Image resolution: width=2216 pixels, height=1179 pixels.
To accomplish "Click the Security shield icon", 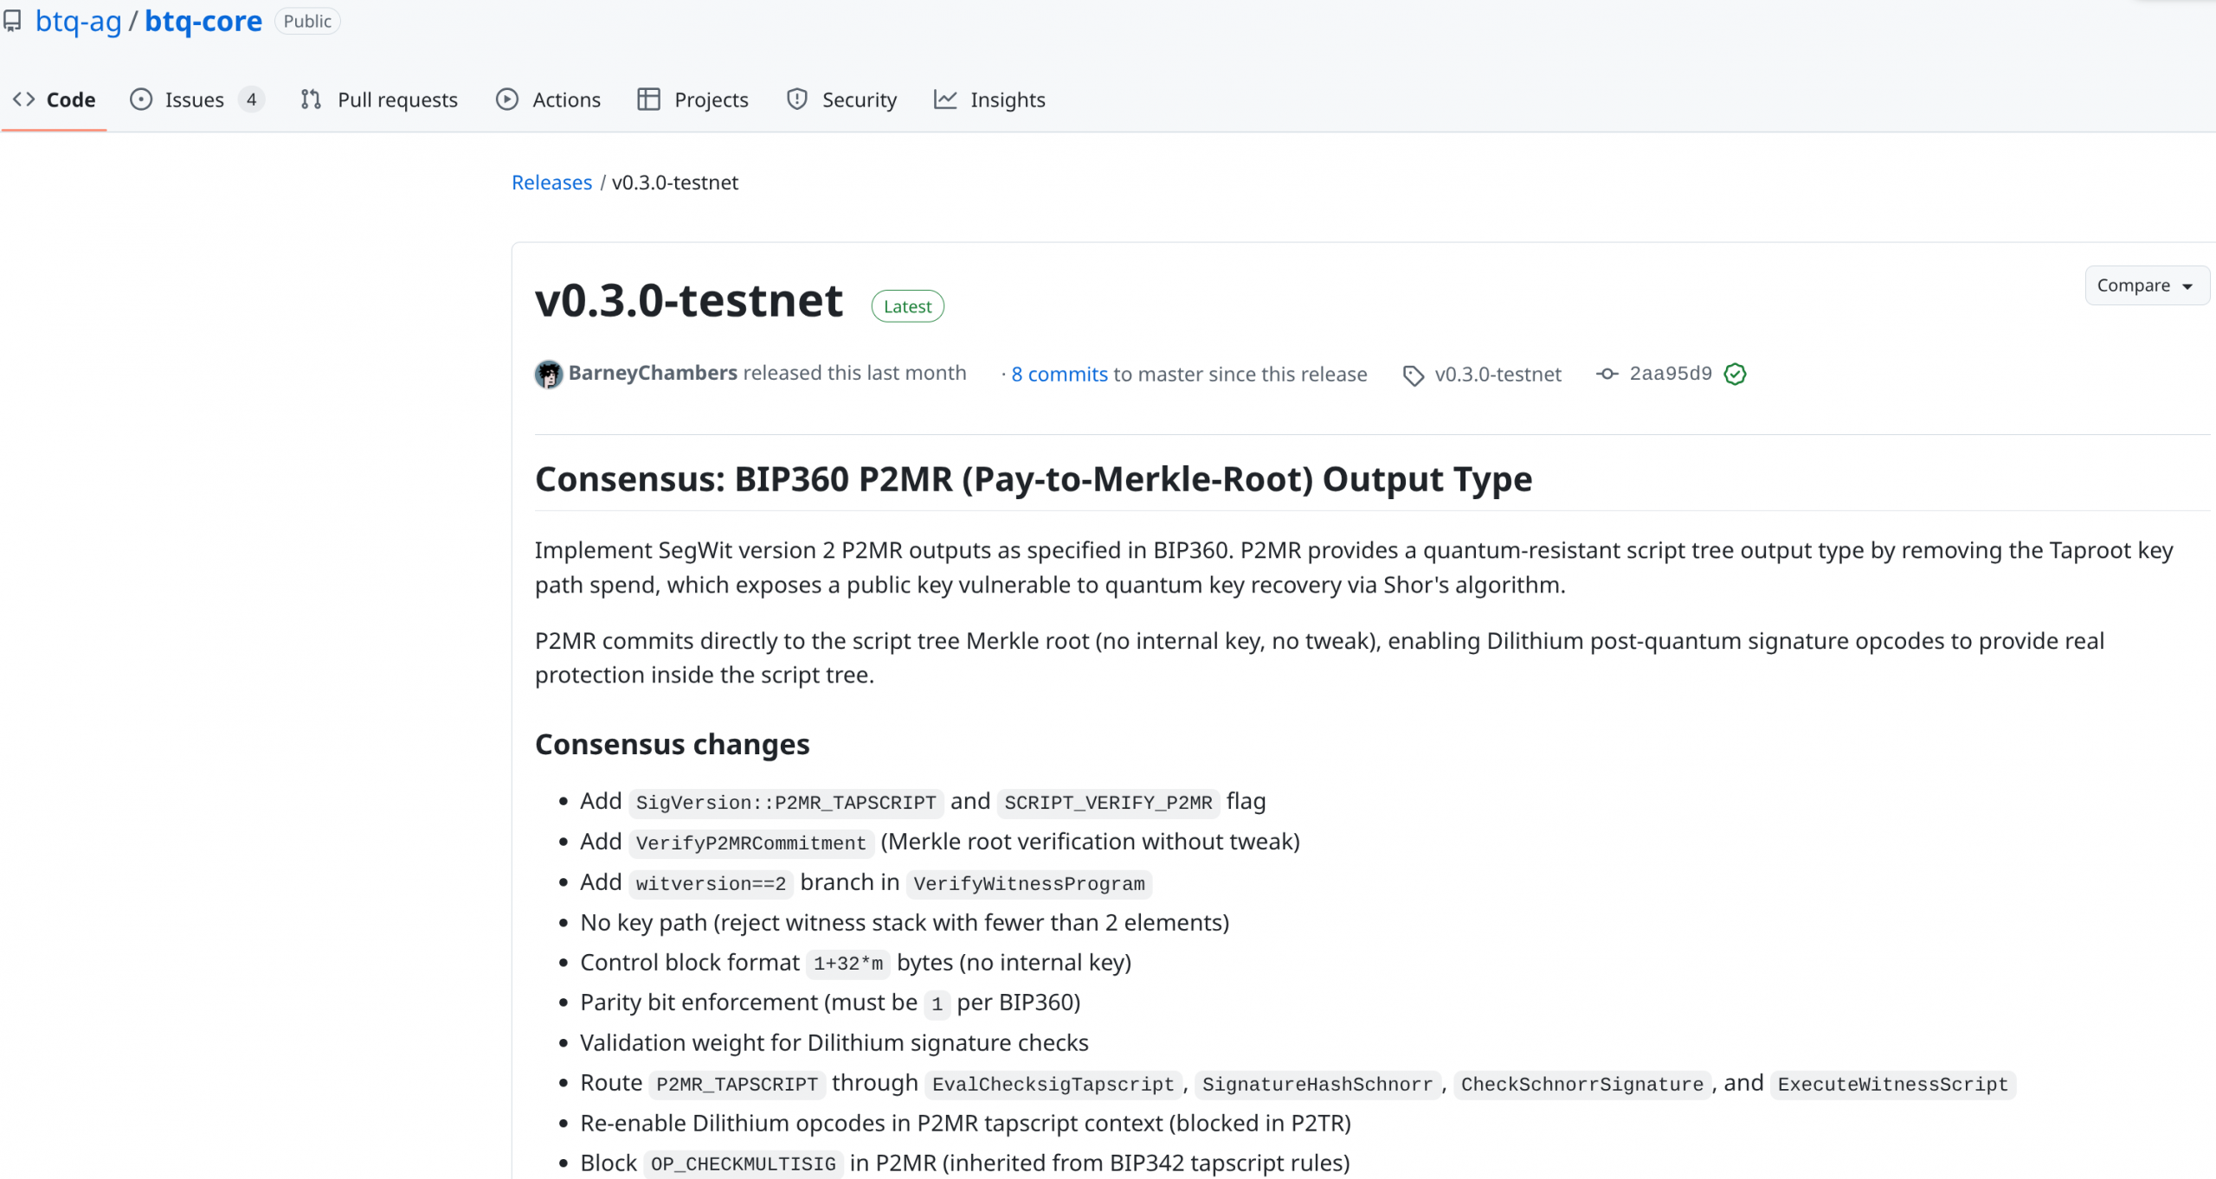I will click(797, 99).
